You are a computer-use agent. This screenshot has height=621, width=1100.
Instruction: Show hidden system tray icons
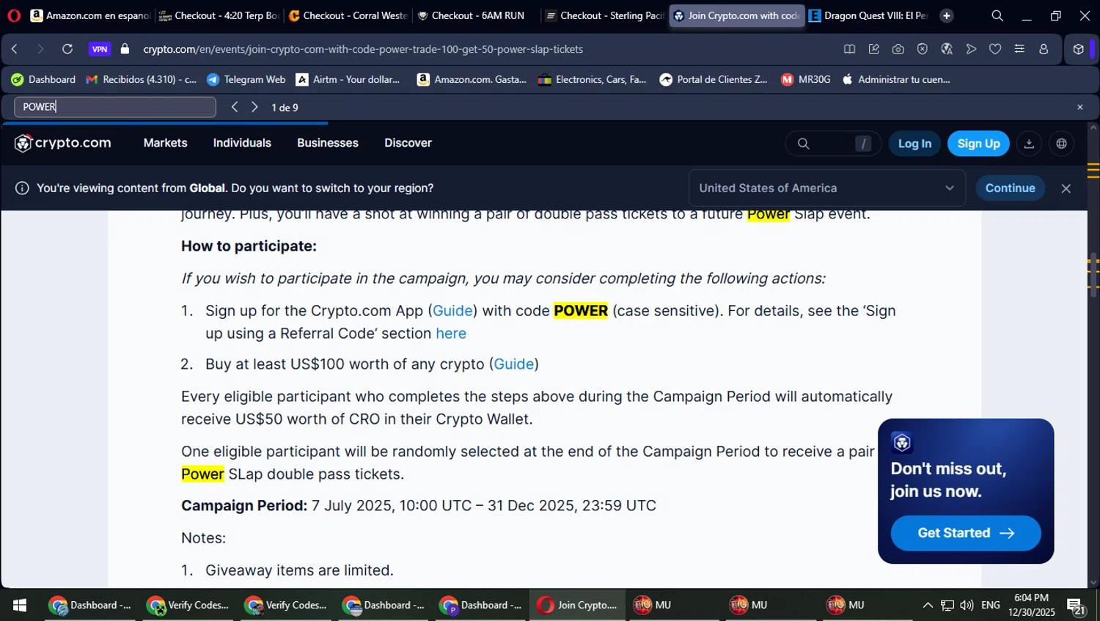click(x=928, y=605)
